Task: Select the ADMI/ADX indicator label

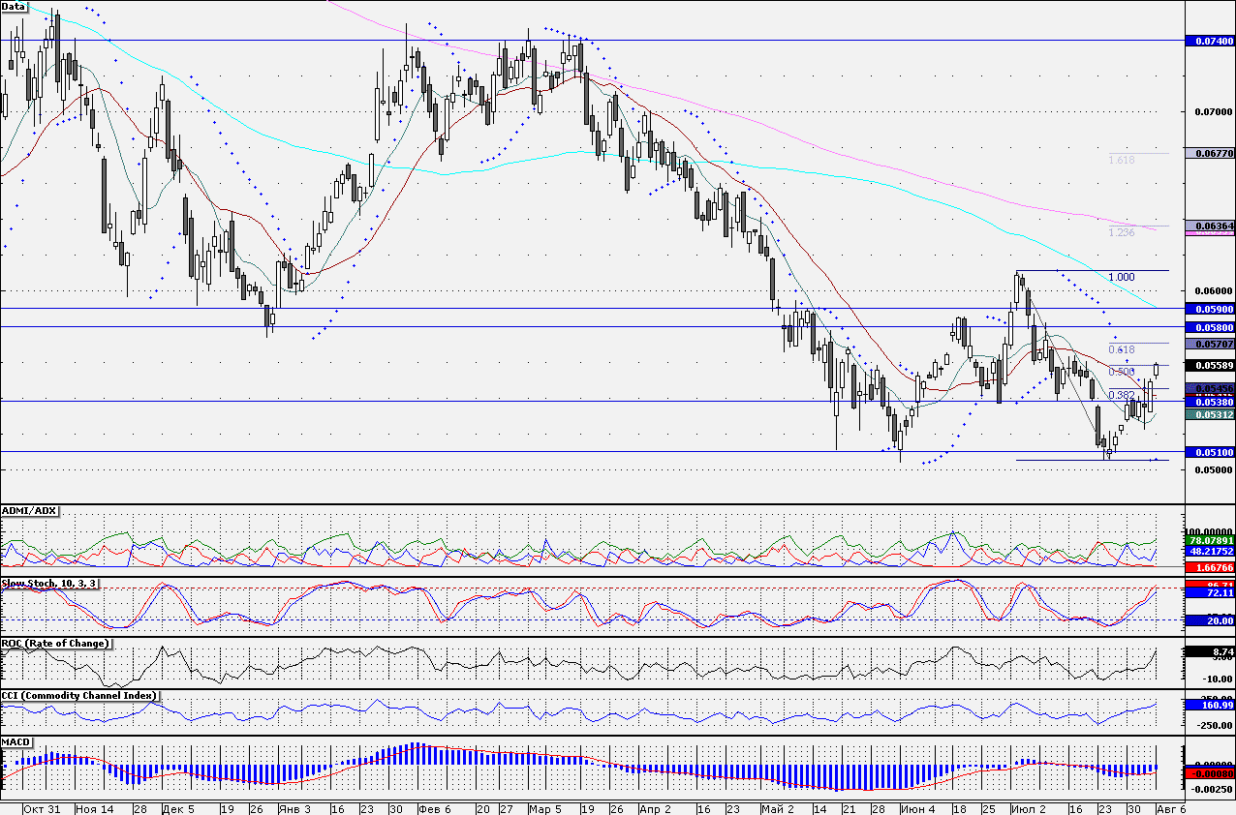Action: click(x=30, y=510)
